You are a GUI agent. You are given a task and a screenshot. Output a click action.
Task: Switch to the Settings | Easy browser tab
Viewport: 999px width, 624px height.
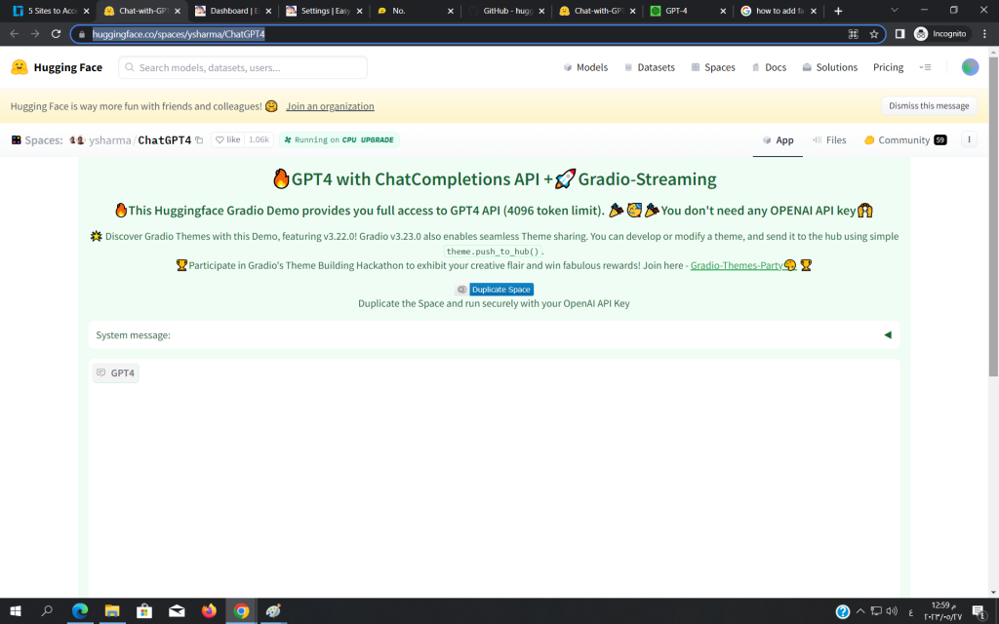click(325, 11)
